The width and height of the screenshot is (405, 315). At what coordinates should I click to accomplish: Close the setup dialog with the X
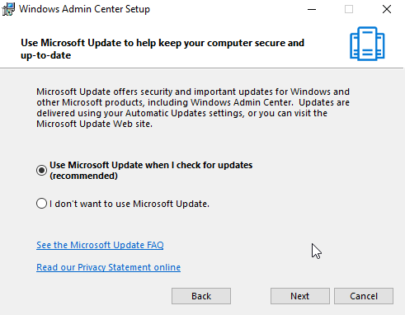387,9
